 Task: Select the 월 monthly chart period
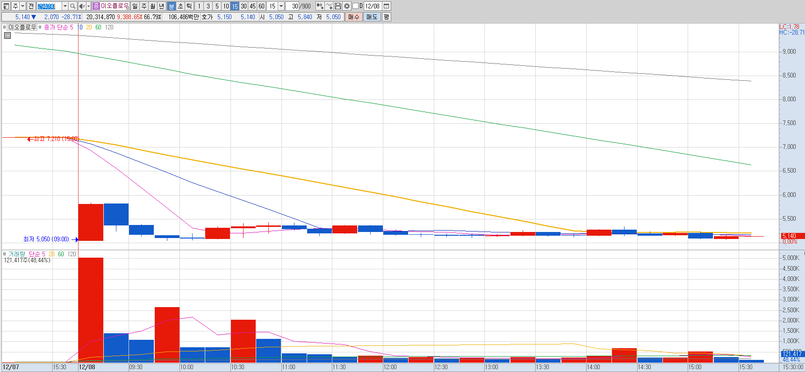(x=153, y=6)
